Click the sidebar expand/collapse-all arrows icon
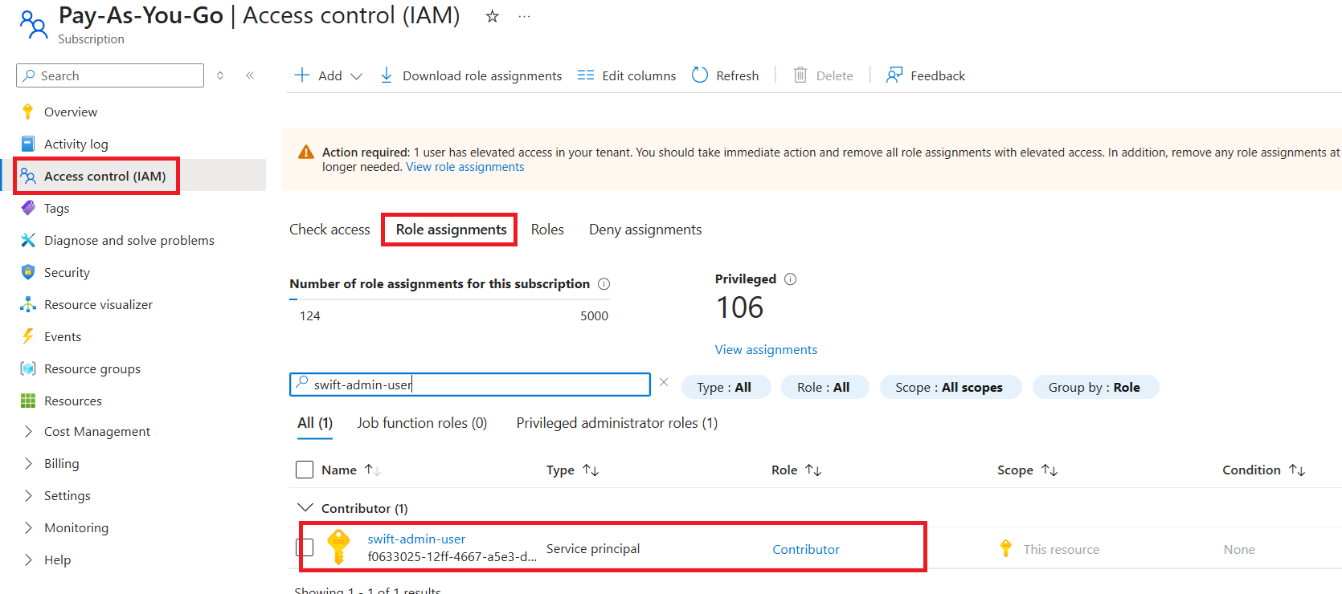Viewport: 1342px width, 594px height. (220, 75)
